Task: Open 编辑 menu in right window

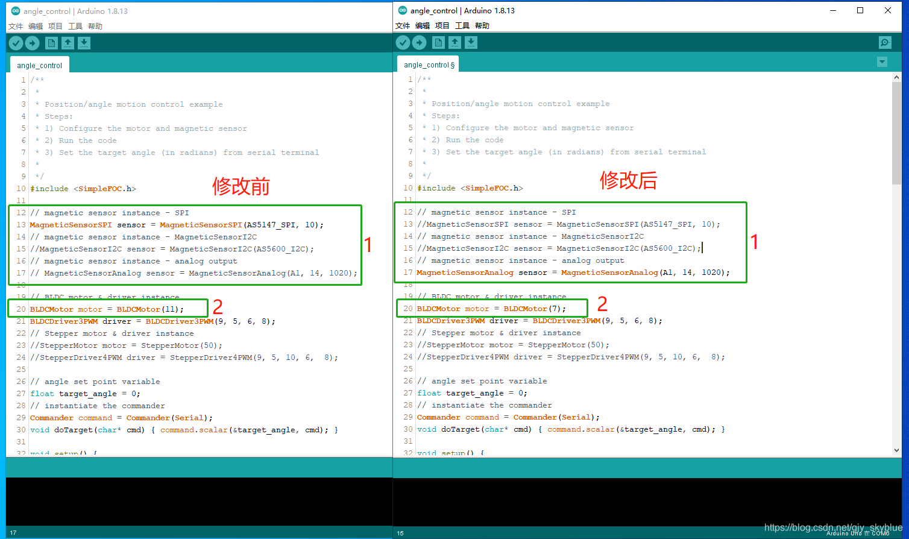Action: tap(423, 26)
